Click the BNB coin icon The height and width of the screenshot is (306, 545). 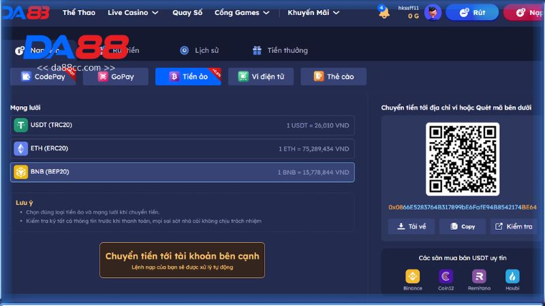(21, 172)
